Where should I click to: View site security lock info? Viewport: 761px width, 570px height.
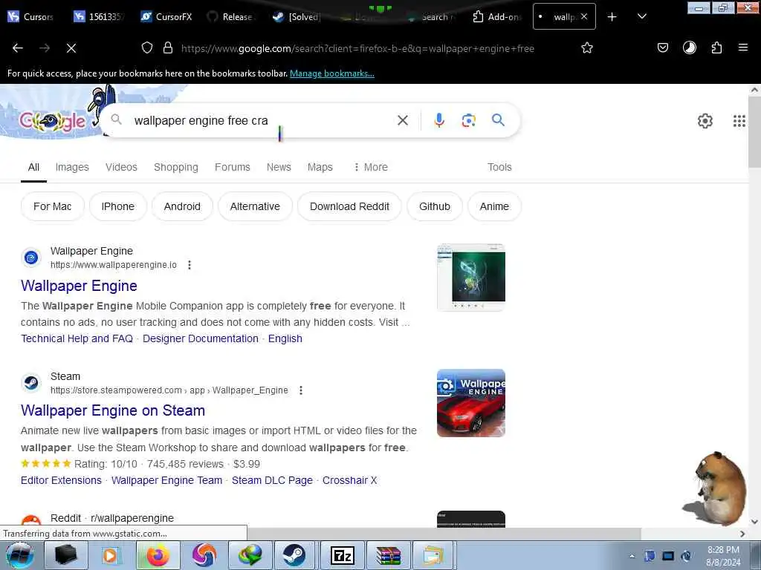[x=168, y=48]
